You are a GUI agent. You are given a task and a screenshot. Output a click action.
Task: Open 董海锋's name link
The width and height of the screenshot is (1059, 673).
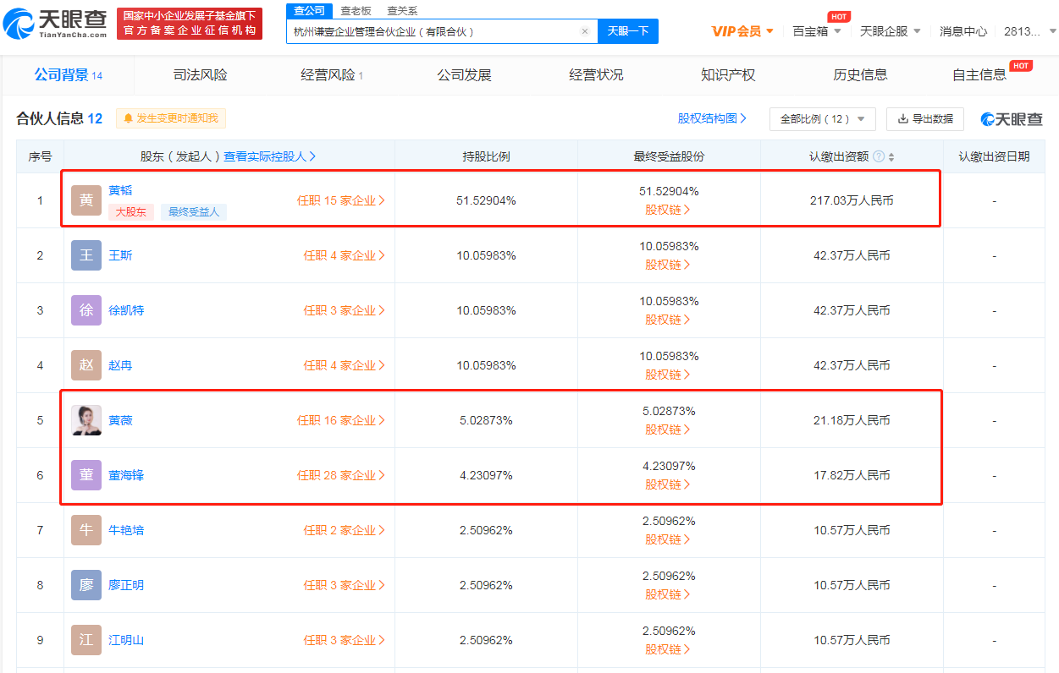click(126, 475)
